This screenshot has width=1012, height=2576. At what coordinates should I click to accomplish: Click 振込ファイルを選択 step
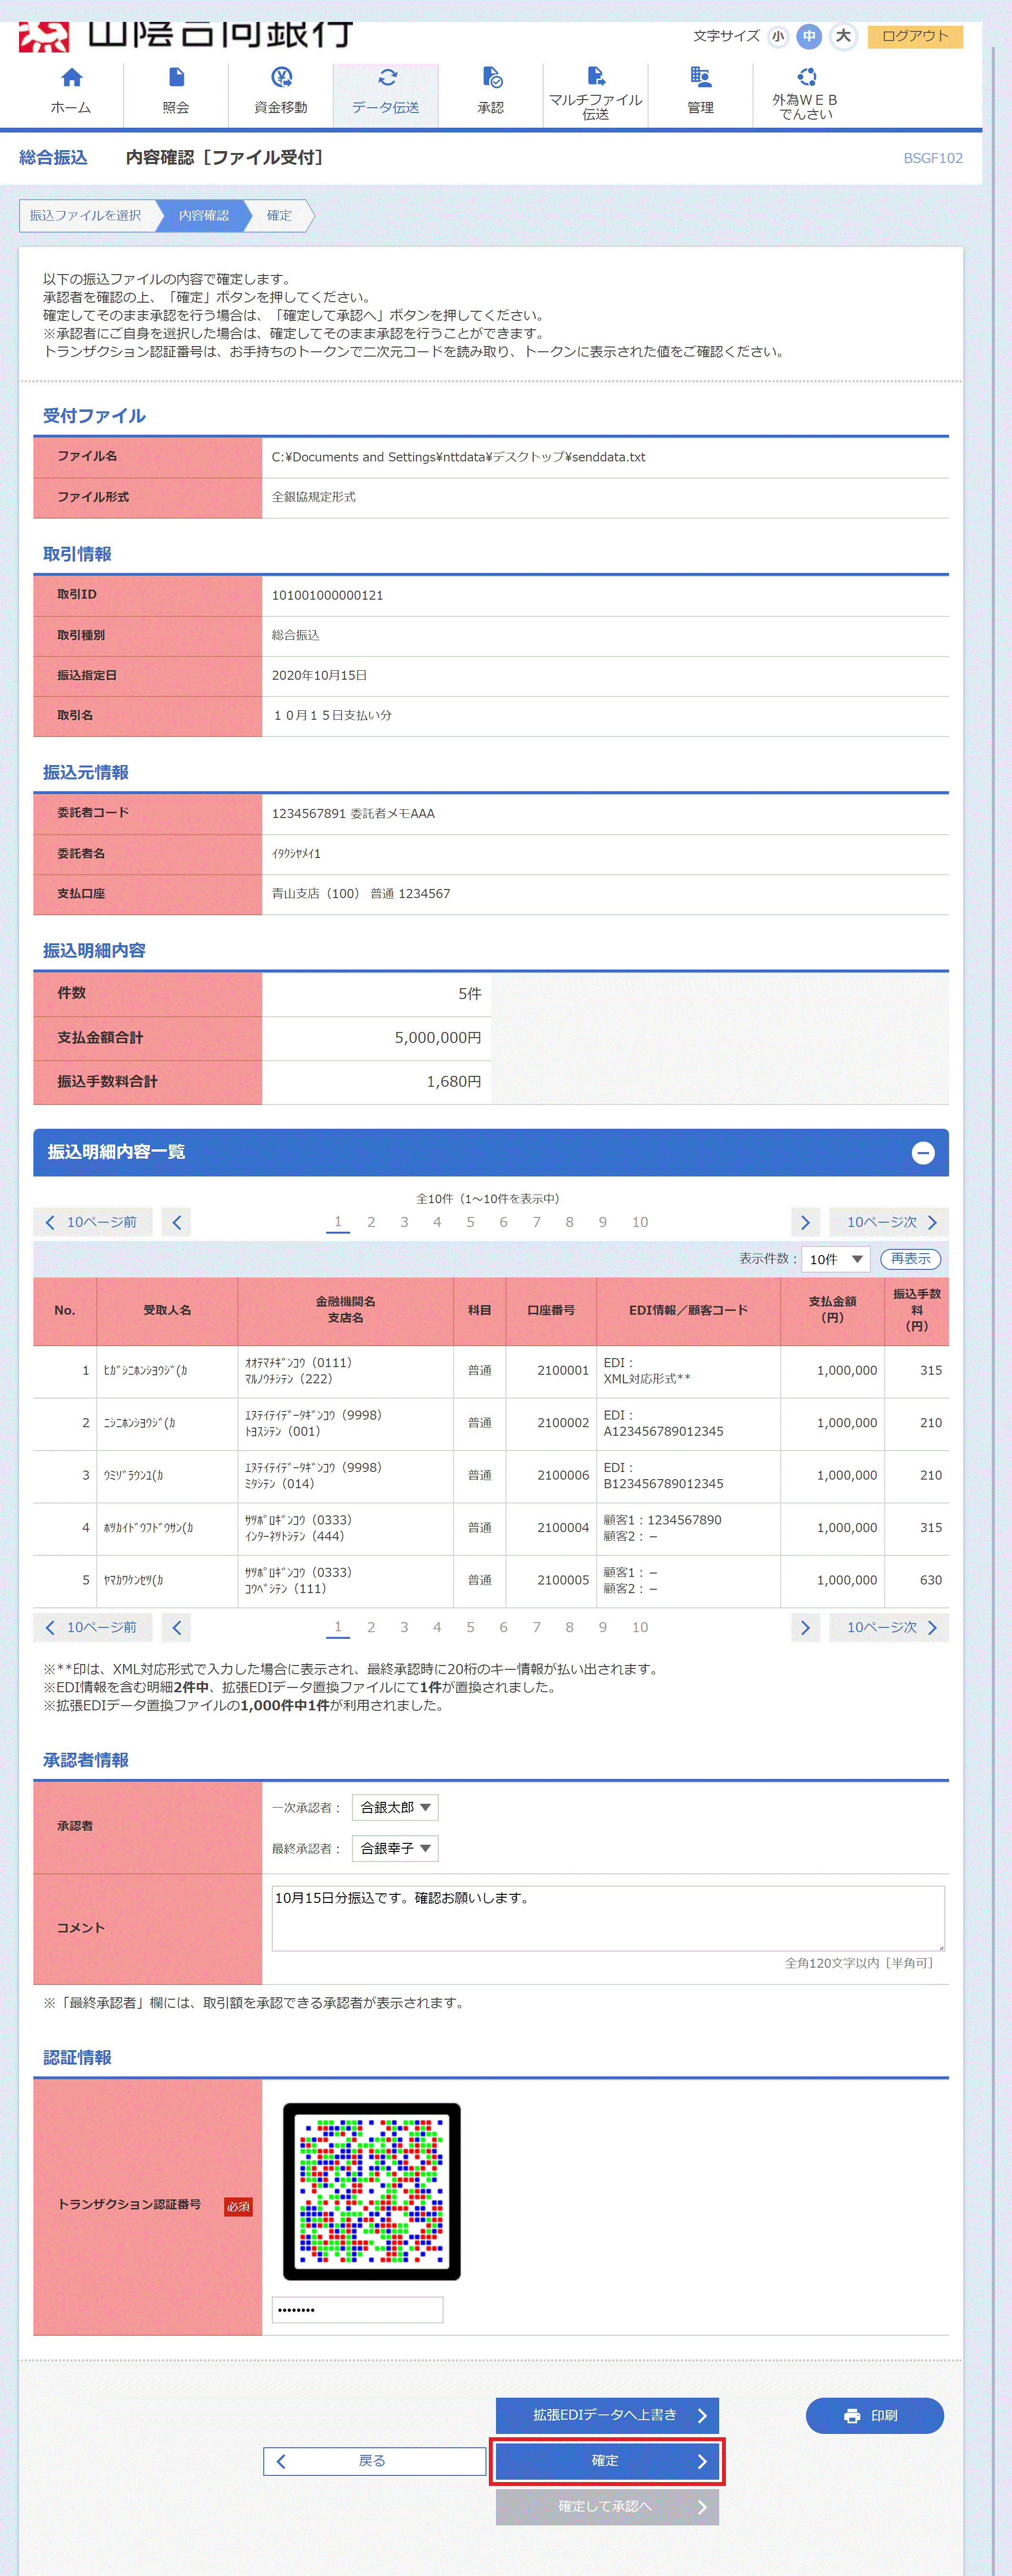click(86, 215)
